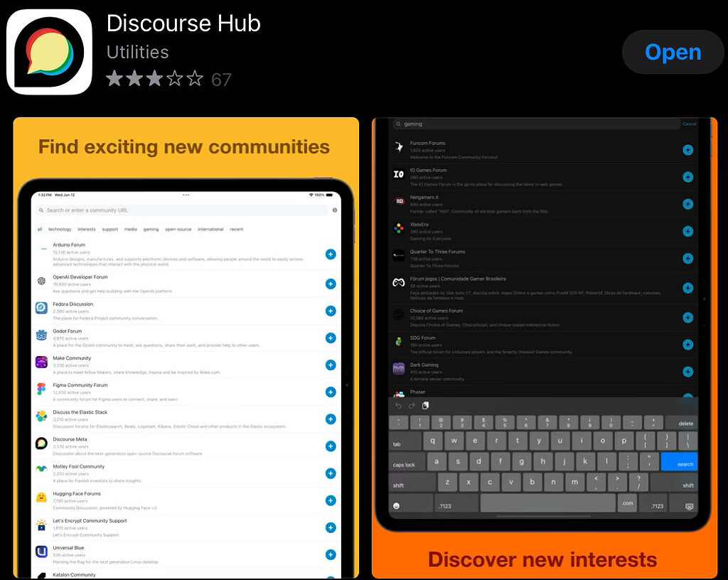Add SDG Forum with plus icon

688,345
